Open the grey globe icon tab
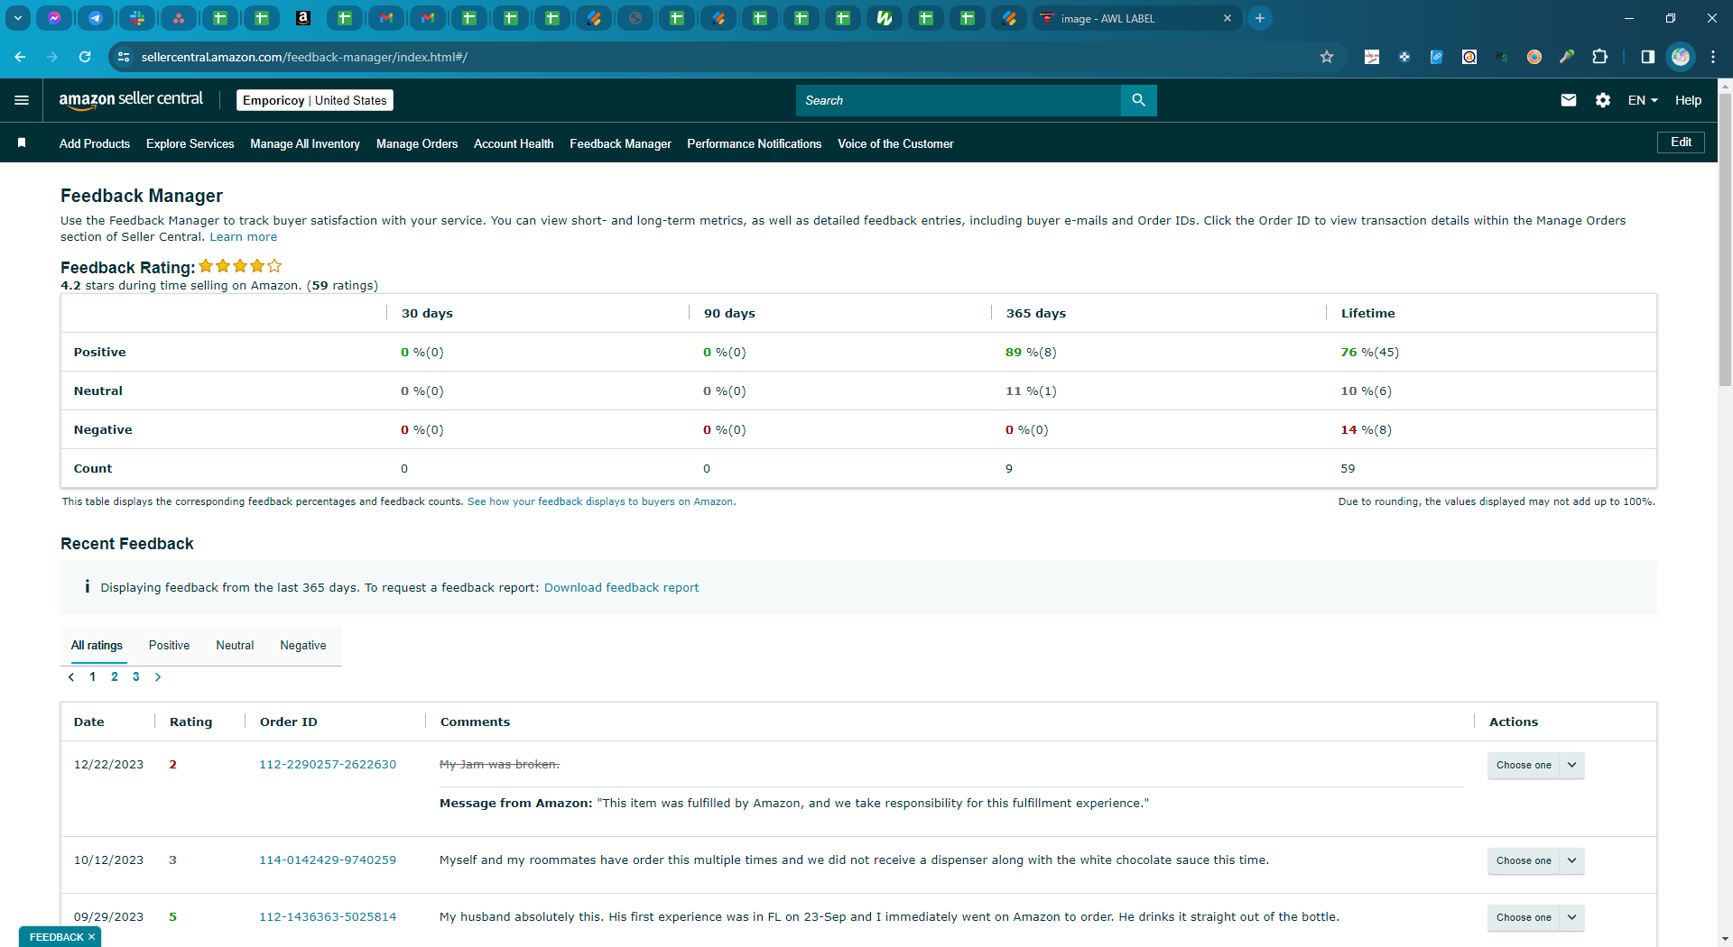Screen dimensions: 1733x947 tap(635, 18)
